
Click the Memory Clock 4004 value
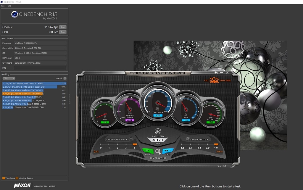pos(130,120)
